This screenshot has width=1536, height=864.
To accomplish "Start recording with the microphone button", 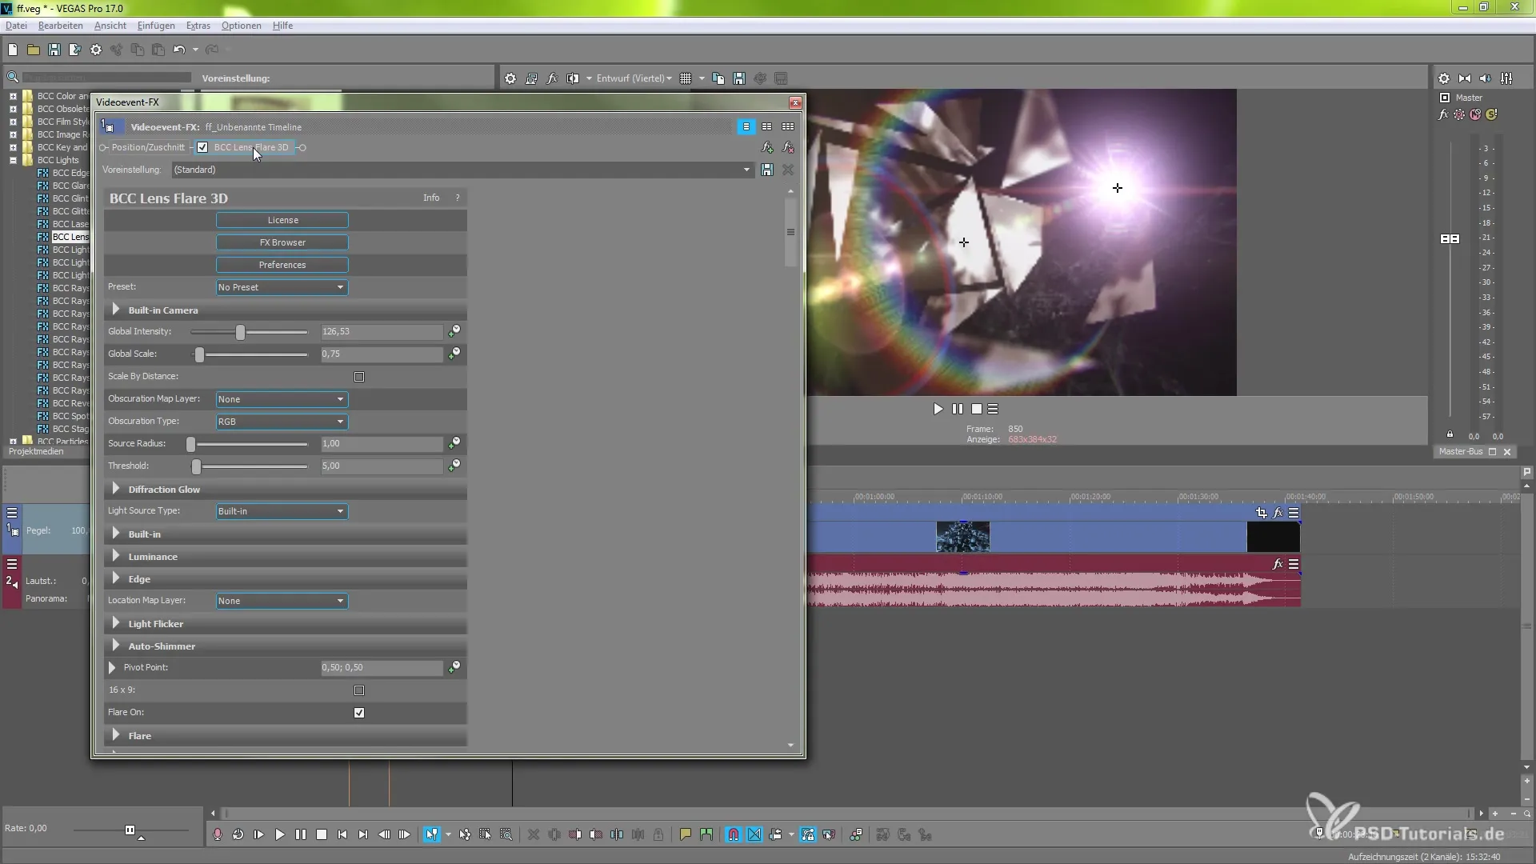I will (x=218, y=834).
